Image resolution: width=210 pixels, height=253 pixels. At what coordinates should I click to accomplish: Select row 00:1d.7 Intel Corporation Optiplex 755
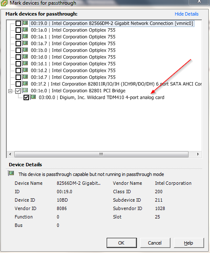click(x=73, y=77)
